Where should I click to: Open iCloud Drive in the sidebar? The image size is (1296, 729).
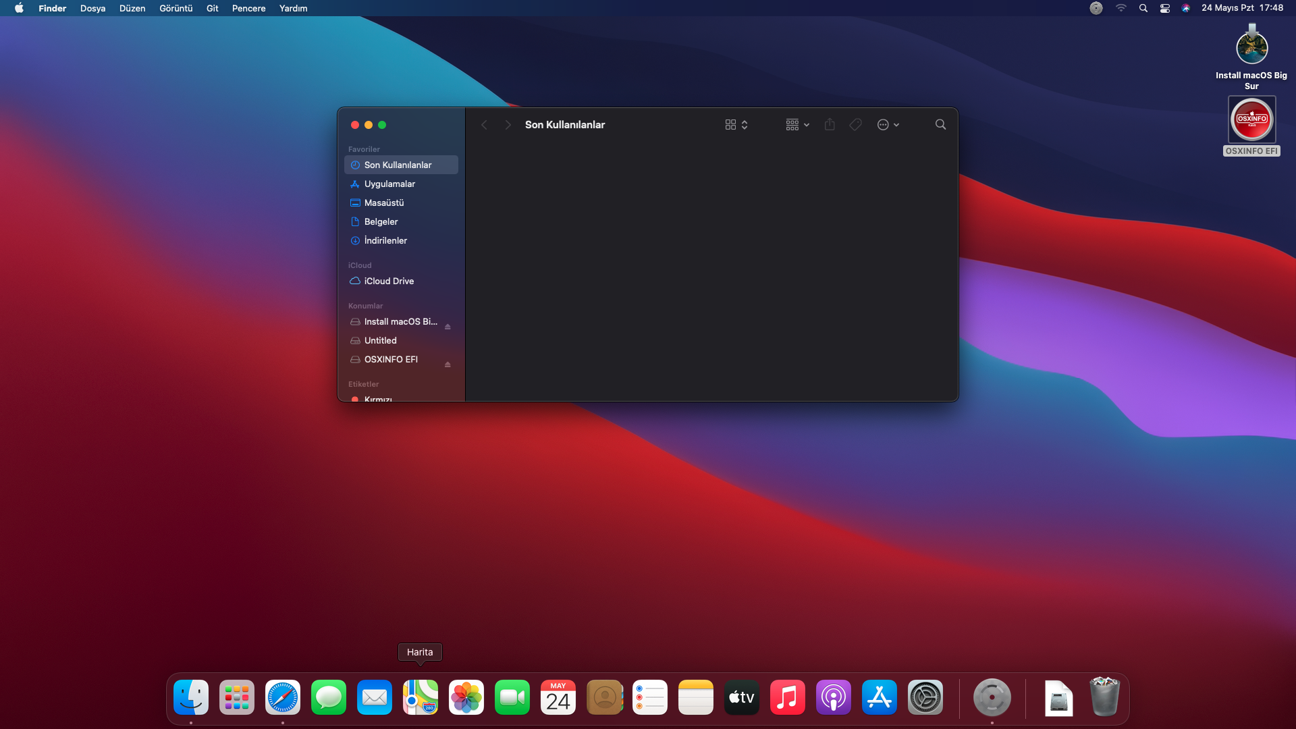point(401,281)
